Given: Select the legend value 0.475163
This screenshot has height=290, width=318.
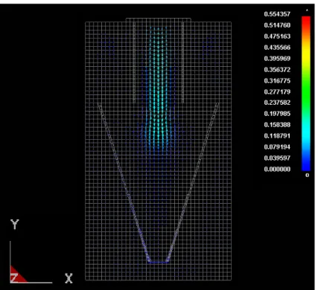Looking at the screenshot, I should [x=277, y=36].
